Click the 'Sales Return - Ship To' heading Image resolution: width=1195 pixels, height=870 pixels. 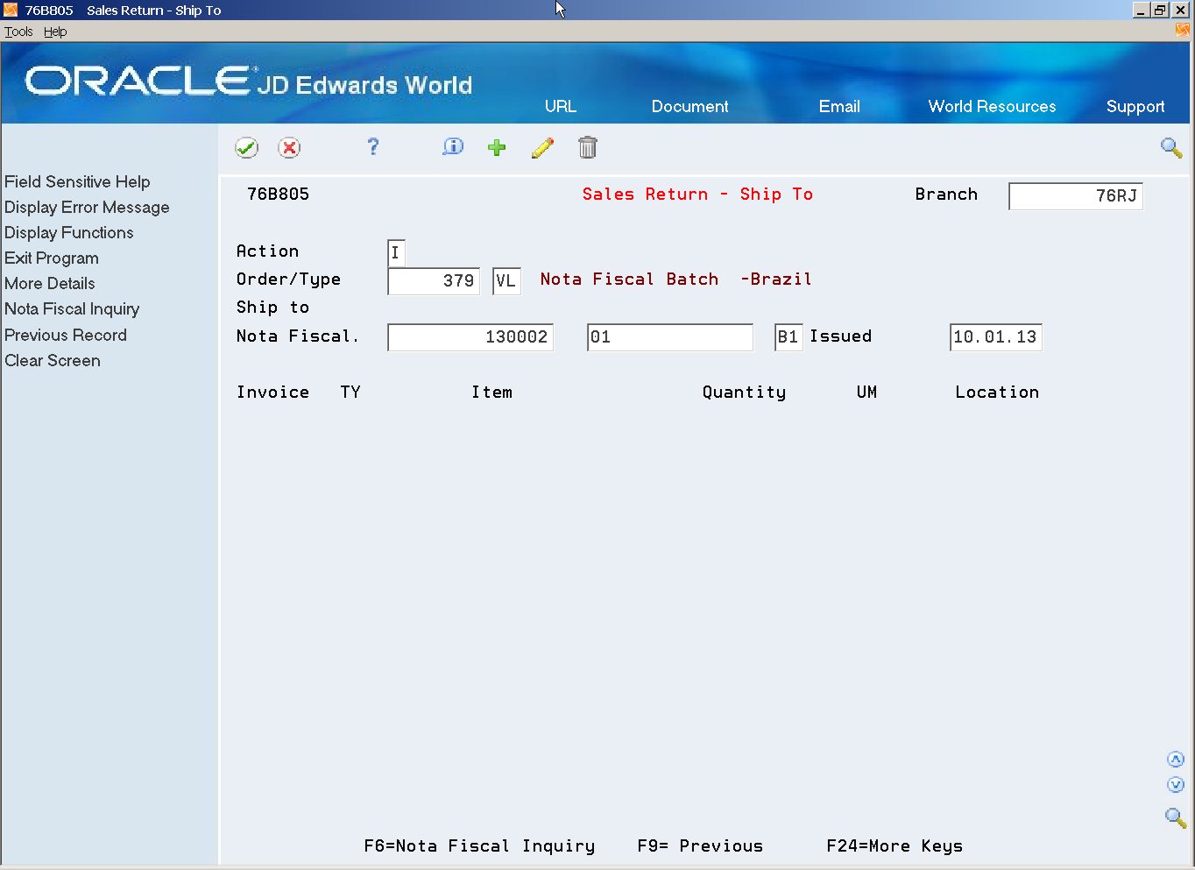pyautogui.click(x=697, y=195)
